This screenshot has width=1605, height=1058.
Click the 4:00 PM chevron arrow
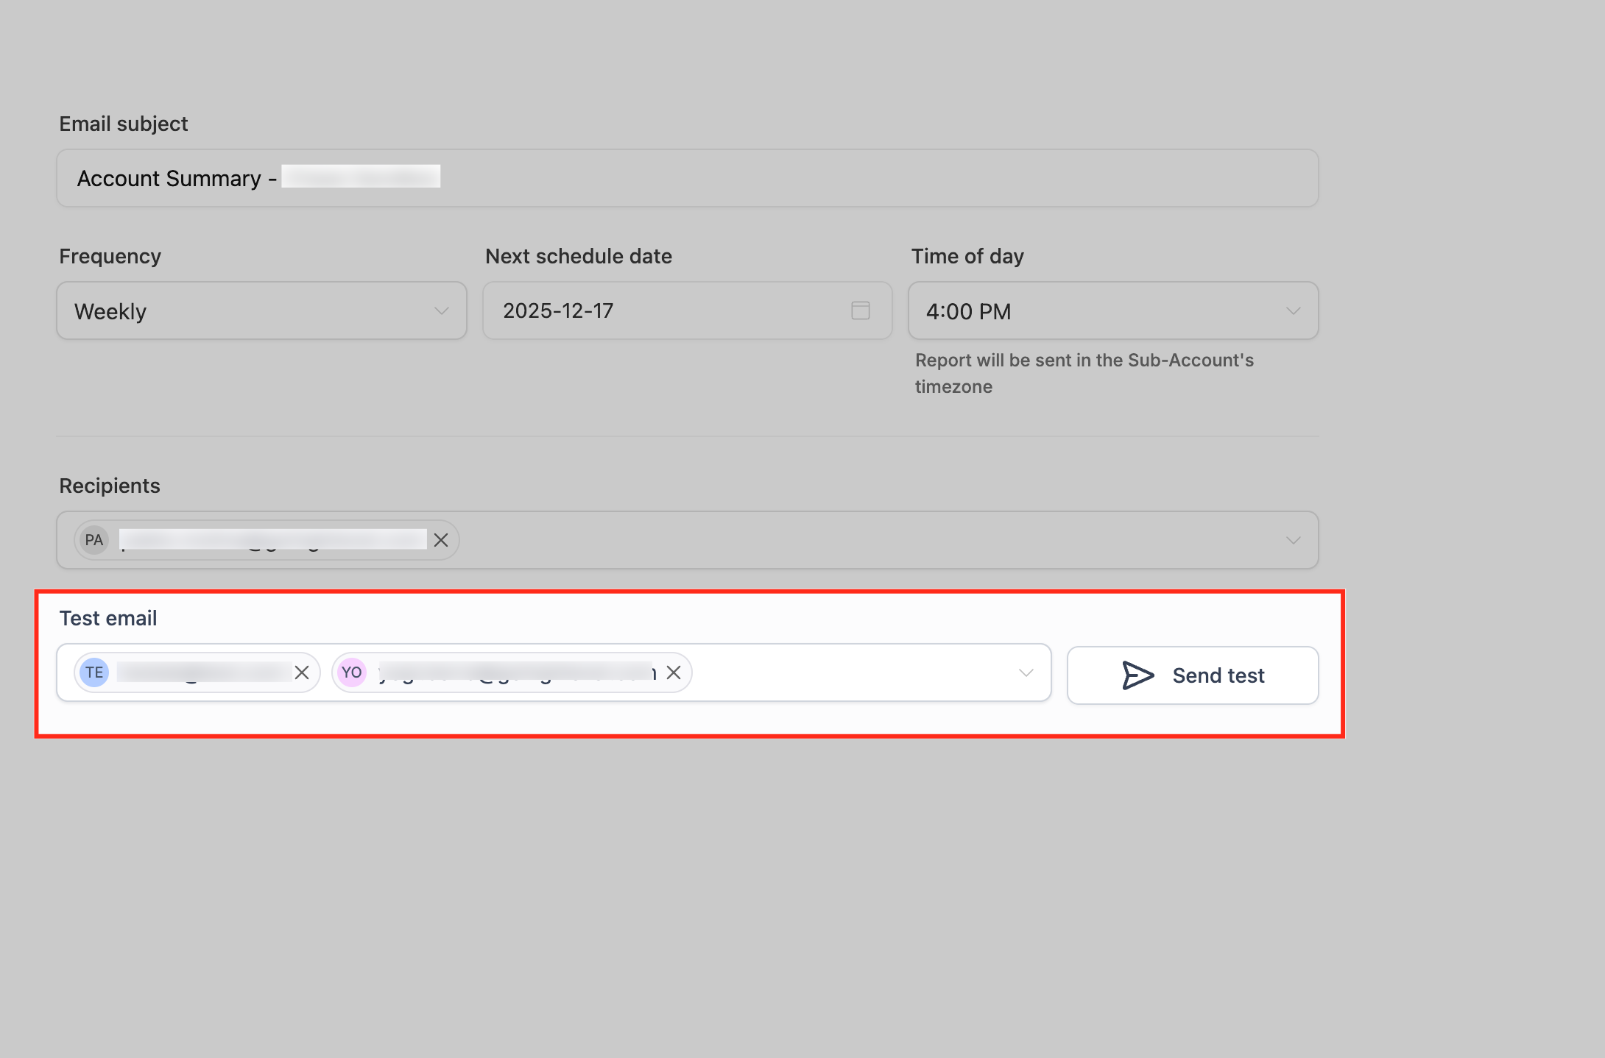coord(1293,311)
